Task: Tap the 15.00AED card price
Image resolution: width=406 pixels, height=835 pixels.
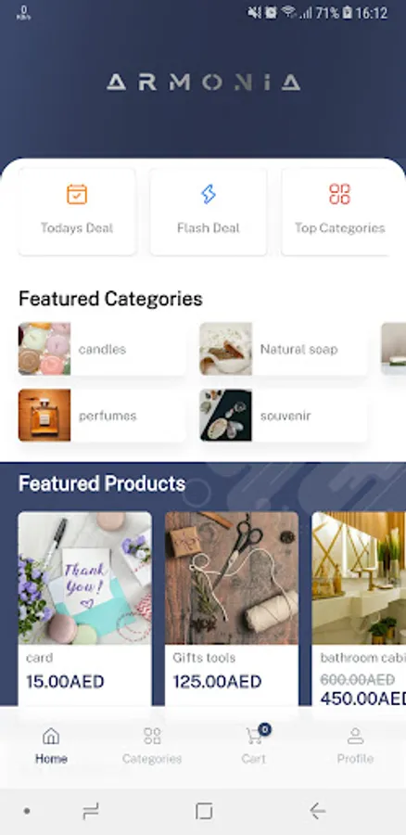Action: point(65,682)
